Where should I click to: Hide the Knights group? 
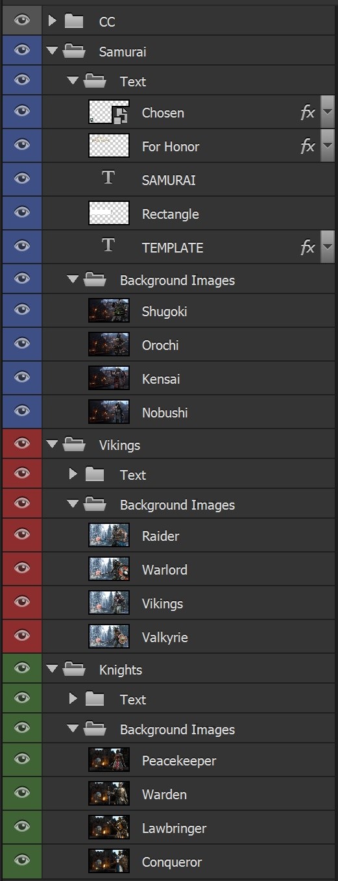[x=22, y=669]
